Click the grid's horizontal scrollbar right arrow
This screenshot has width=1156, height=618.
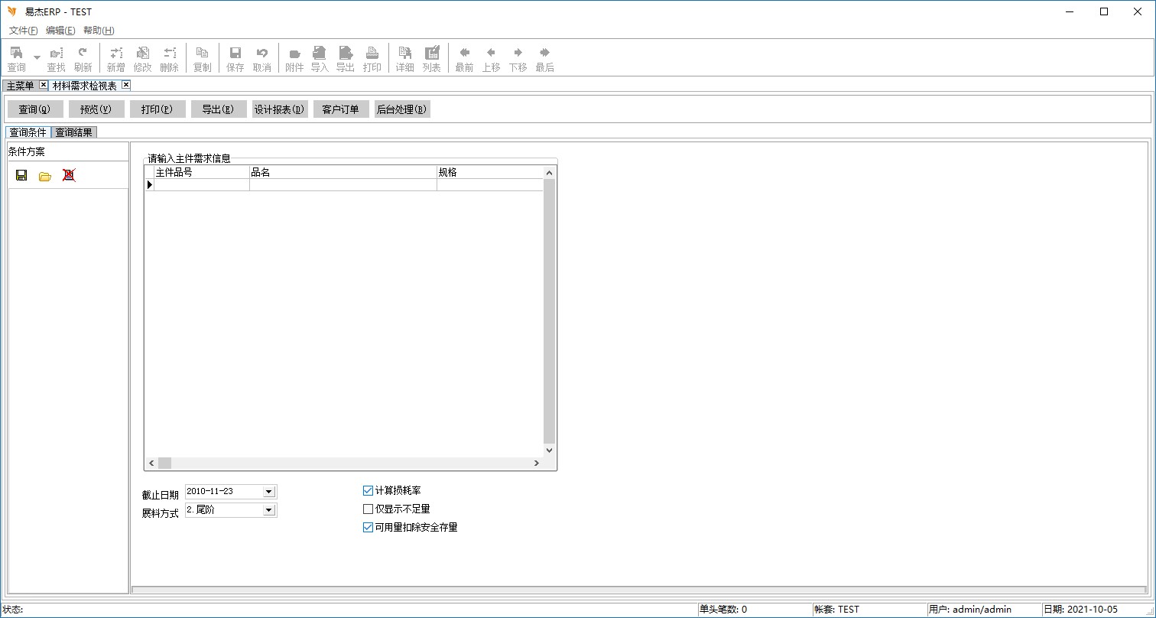tap(536, 463)
